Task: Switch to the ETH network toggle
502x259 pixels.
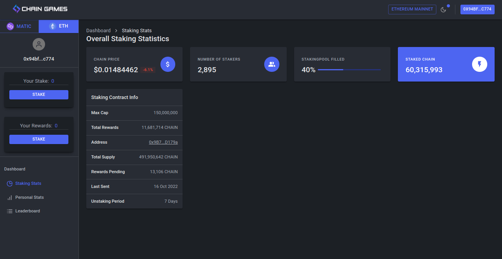Action: (x=58, y=26)
